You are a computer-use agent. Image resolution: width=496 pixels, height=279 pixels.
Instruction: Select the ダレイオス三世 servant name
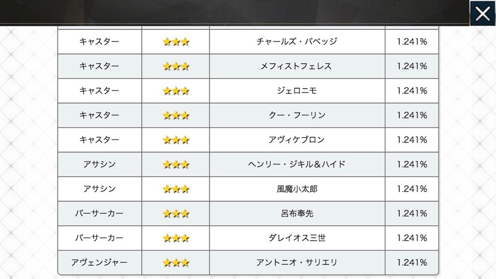tap(297, 238)
